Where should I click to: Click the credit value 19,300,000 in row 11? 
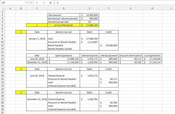coord(109,45)
